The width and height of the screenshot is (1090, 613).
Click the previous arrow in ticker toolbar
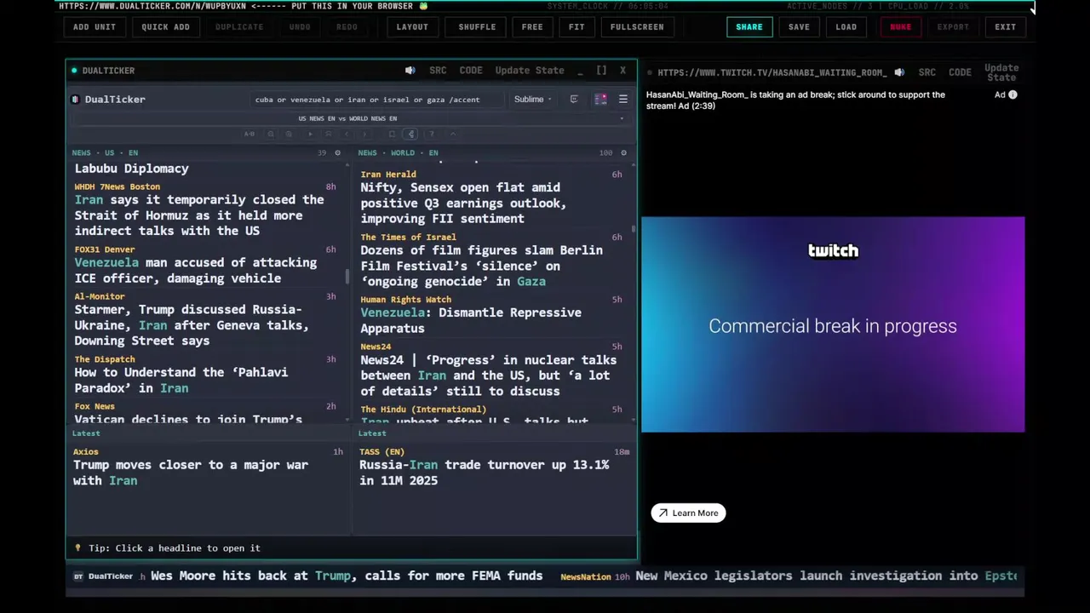click(347, 134)
